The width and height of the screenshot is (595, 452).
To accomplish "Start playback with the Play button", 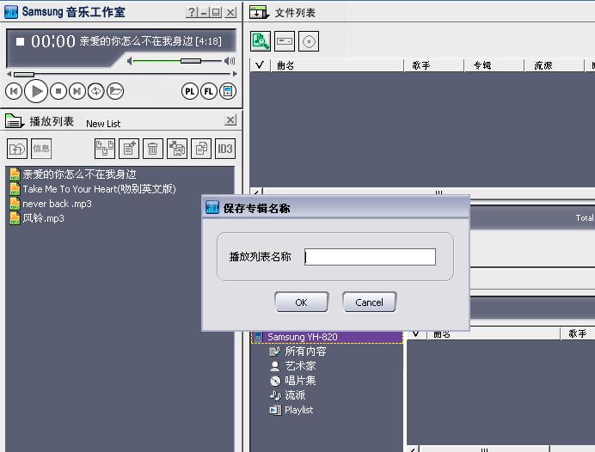I will point(36,91).
